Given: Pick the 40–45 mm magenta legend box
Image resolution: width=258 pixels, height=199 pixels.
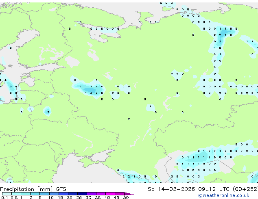Looking at the screenshot, I should click(110, 194).
